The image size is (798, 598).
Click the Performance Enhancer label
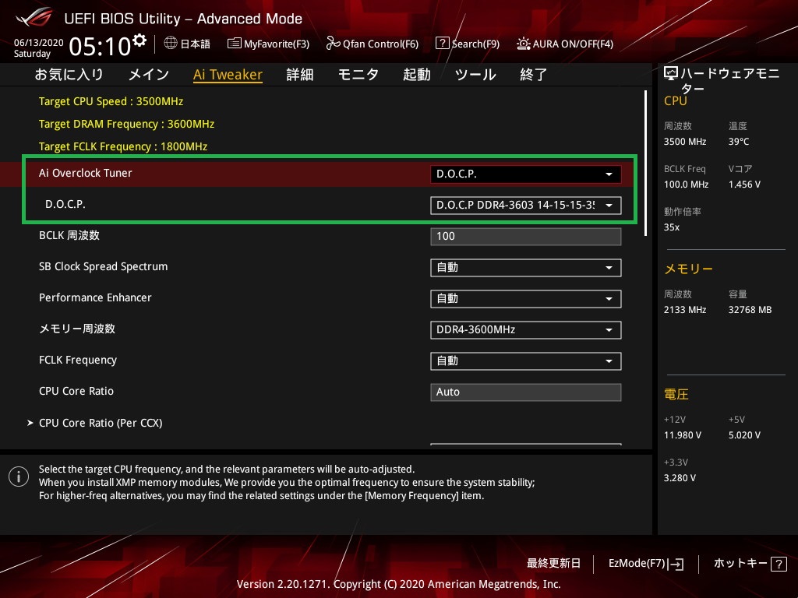(x=95, y=297)
